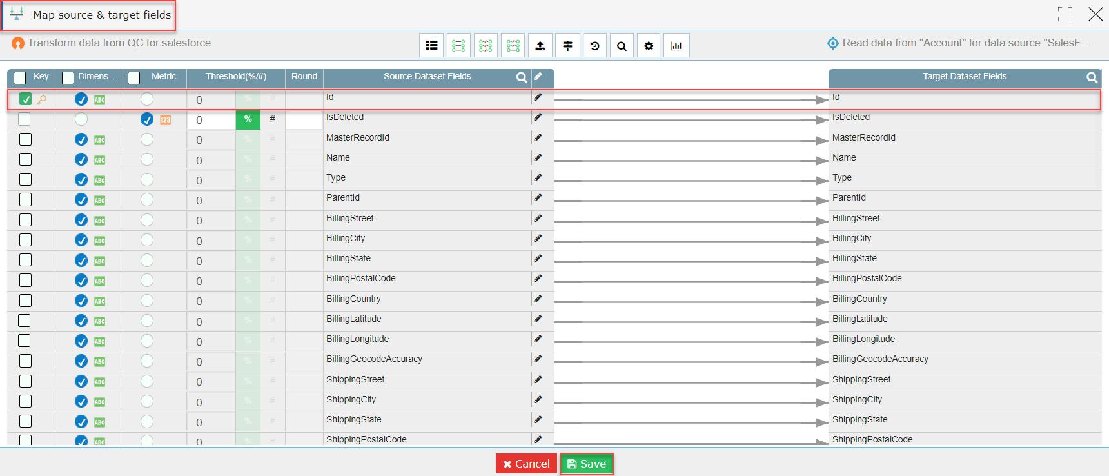
Task: Edit the Name field pencil icon
Action: (x=538, y=157)
